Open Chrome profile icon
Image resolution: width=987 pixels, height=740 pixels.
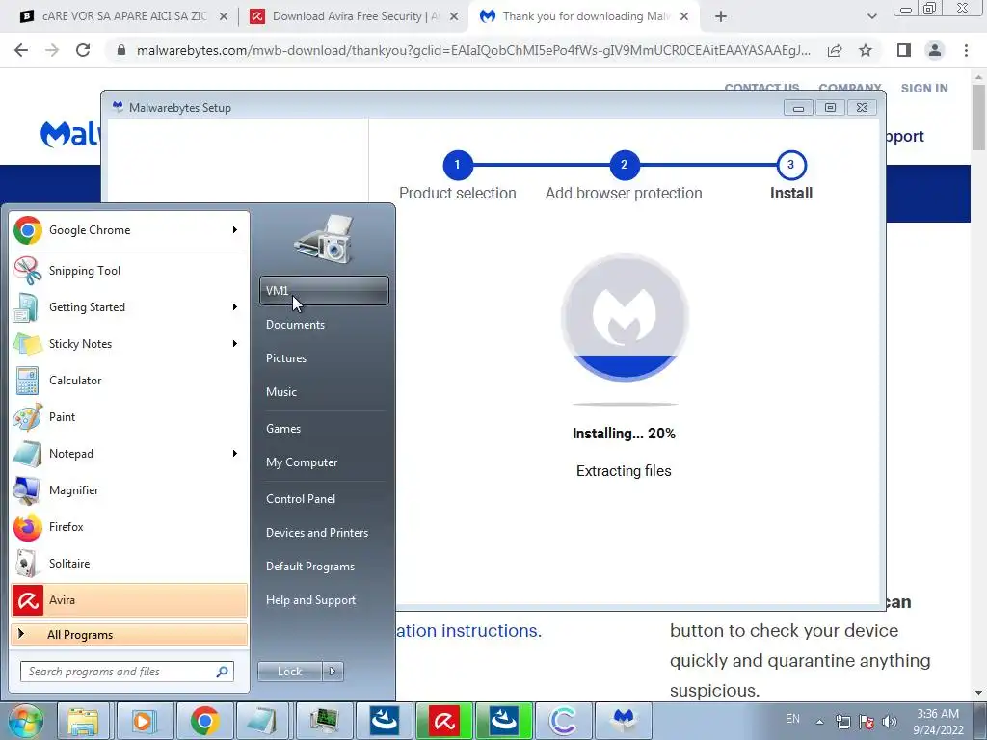point(935,50)
